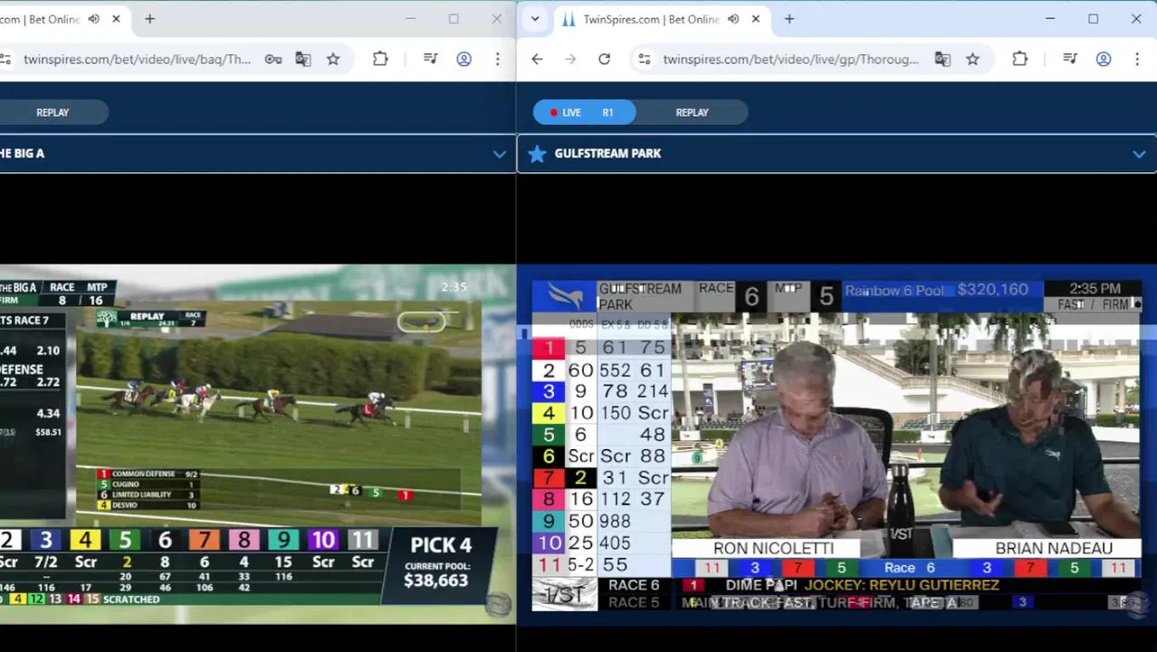Click REPLAY button in left window
Viewport: 1157px width, 652px height.
click(53, 112)
